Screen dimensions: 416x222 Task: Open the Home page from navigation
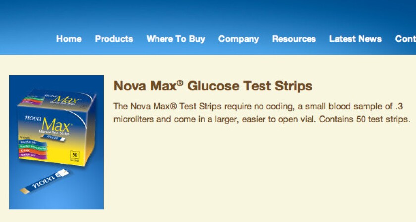tap(69, 39)
